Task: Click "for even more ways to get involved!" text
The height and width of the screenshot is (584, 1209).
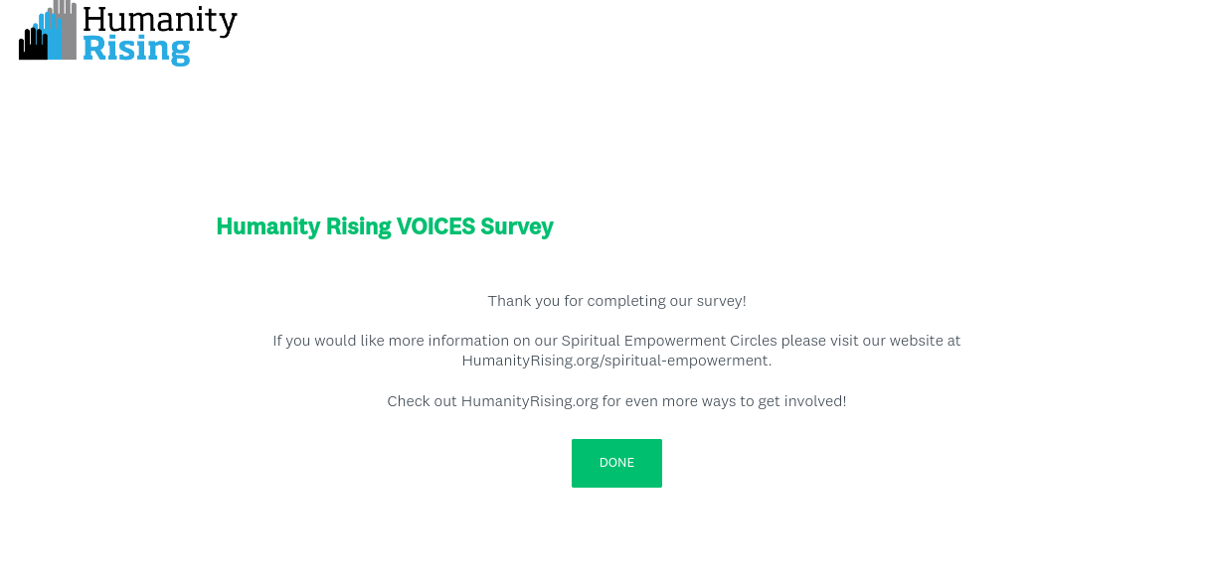Action: click(x=724, y=401)
